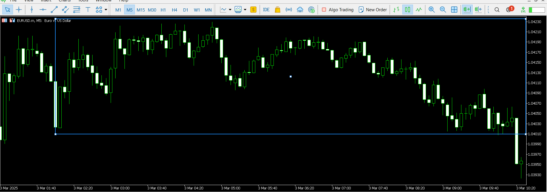Activate the text label tool
Image resolution: width=547 pixels, height=192 pixels.
tap(88, 10)
